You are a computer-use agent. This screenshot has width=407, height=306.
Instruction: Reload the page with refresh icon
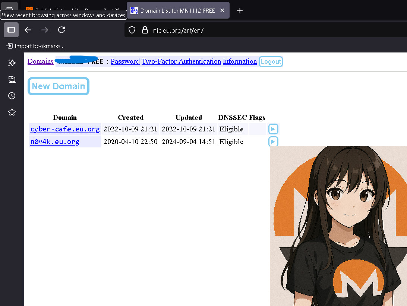61,30
